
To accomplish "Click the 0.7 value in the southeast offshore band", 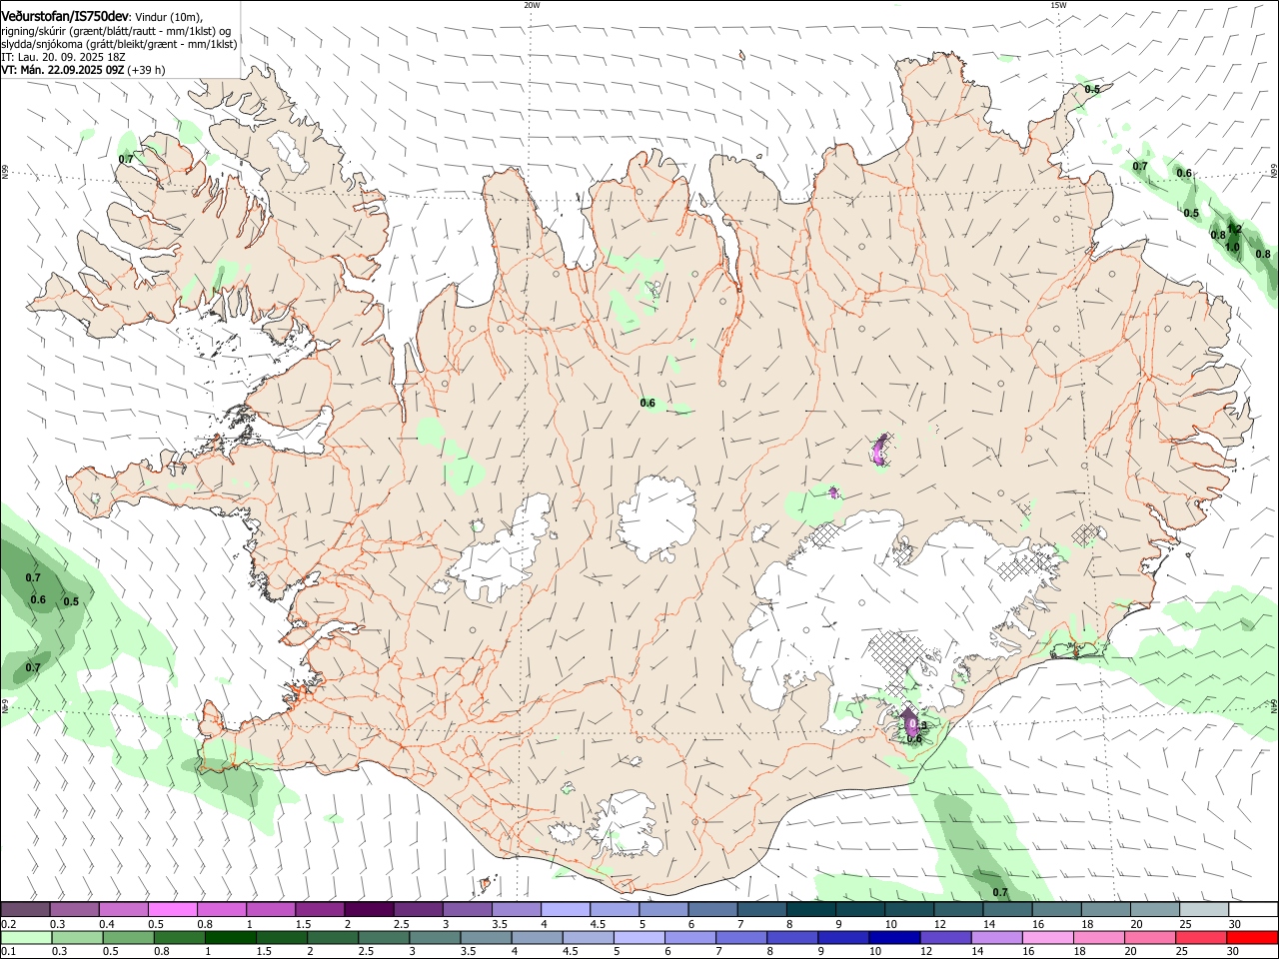I will [1000, 892].
